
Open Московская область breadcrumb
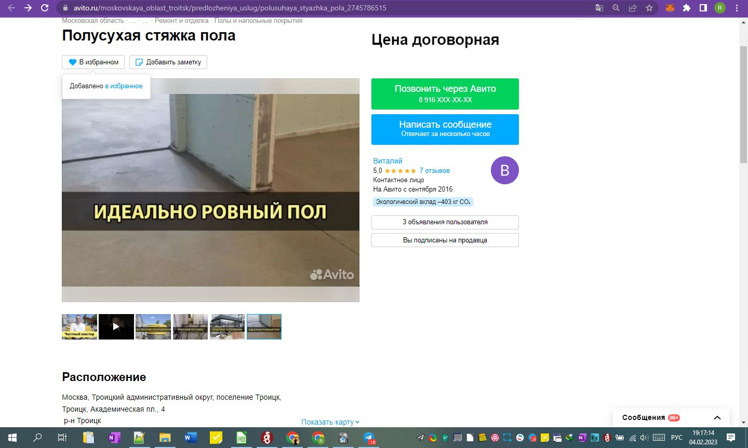point(93,21)
